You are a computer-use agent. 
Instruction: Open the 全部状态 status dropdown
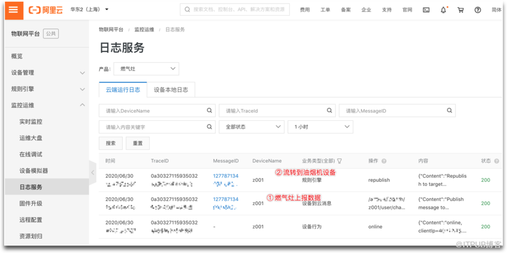[251, 127]
